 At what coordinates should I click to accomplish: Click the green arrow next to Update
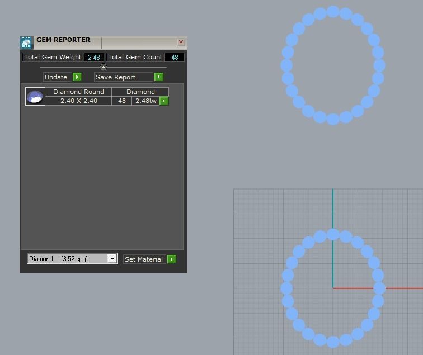tap(77, 77)
